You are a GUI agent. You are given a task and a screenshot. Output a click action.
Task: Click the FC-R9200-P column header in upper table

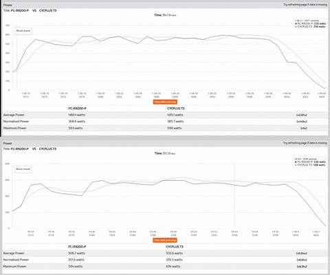[77, 109]
